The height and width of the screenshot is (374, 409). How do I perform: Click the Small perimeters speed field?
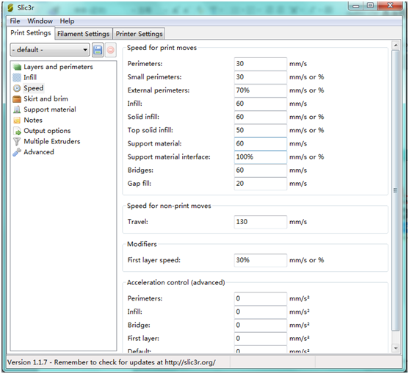(261, 77)
